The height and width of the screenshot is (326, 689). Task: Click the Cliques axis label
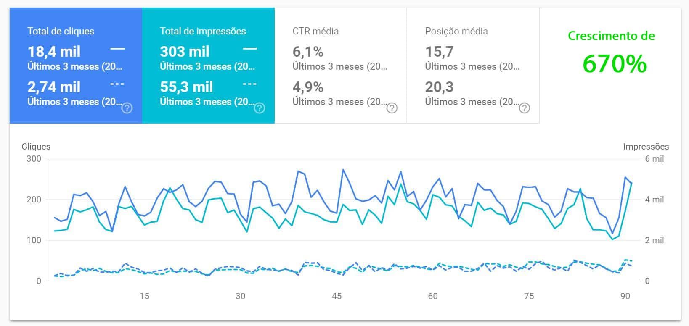[36, 147]
